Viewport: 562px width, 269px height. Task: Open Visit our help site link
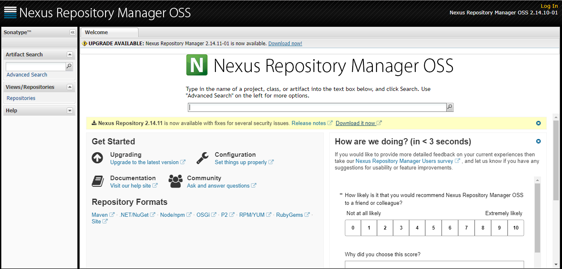133,186
